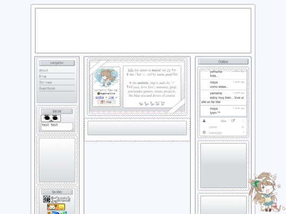The height and width of the screenshot is (214, 286).
Task: Click the chibi girl mascot at bottom right
Action: (265, 192)
